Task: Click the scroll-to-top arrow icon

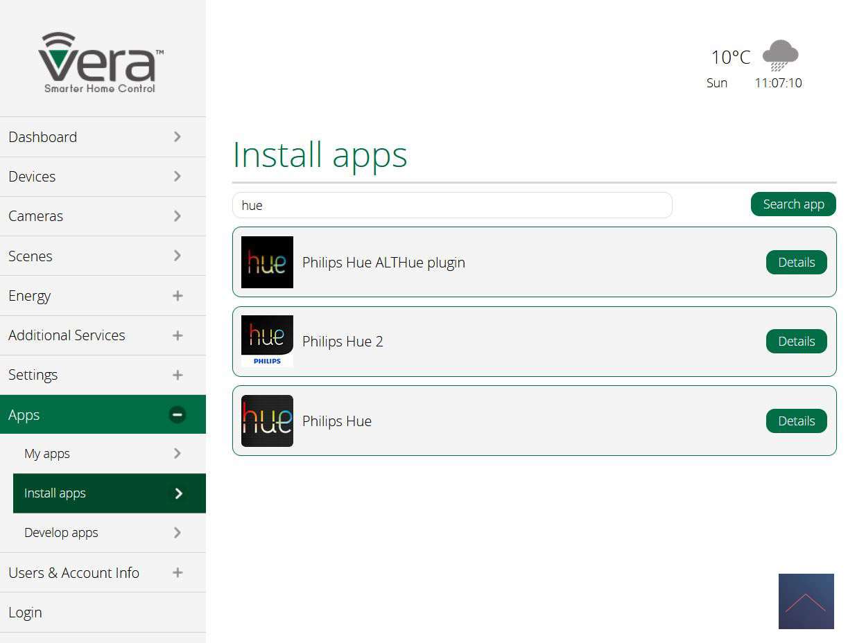Action: 806,601
